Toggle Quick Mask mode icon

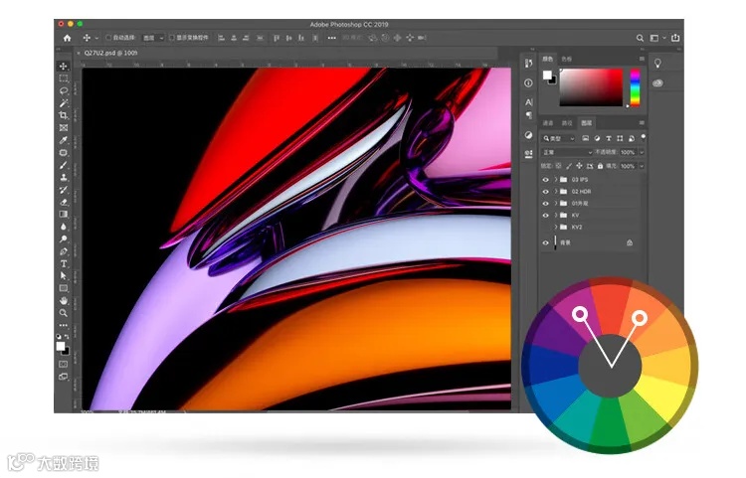click(x=64, y=364)
